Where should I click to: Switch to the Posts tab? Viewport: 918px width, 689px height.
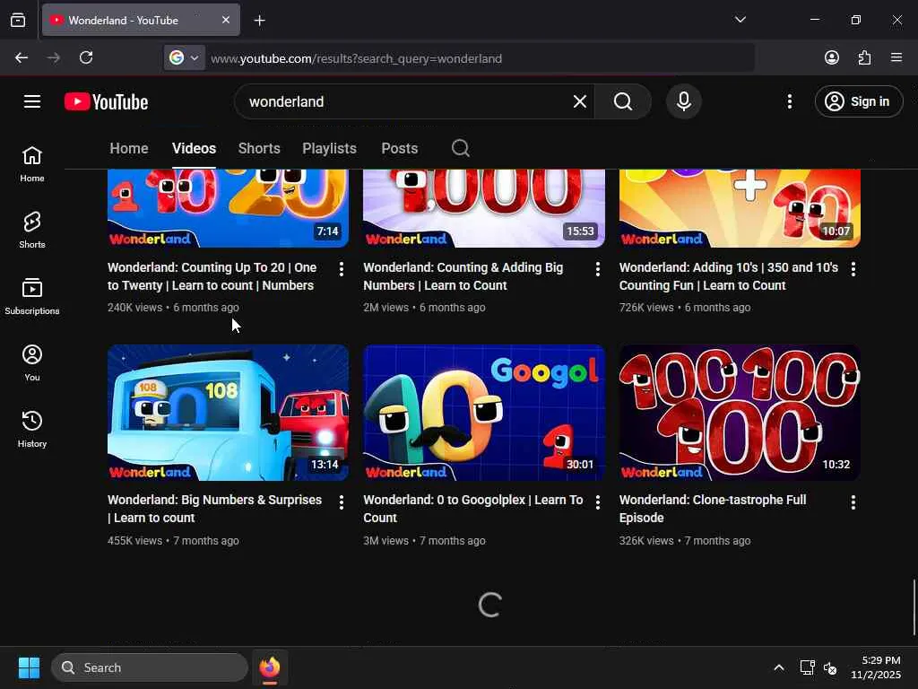(x=399, y=148)
